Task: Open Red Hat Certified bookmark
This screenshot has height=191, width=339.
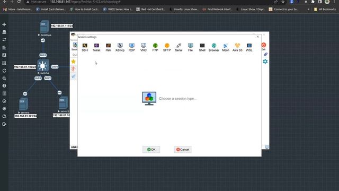Action: (x=150, y=10)
